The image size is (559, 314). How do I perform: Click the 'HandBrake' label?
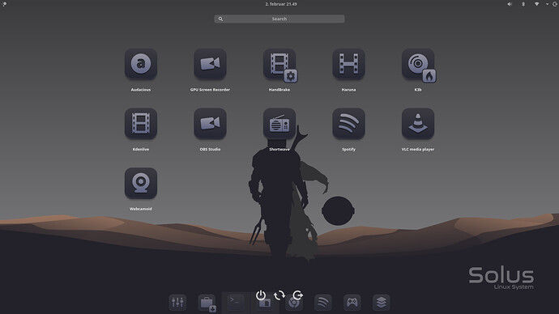(x=279, y=90)
